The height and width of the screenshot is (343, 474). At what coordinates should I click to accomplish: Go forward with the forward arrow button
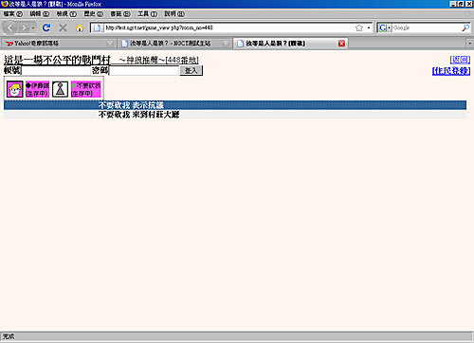pyautogui.click(x=24, y=28)
